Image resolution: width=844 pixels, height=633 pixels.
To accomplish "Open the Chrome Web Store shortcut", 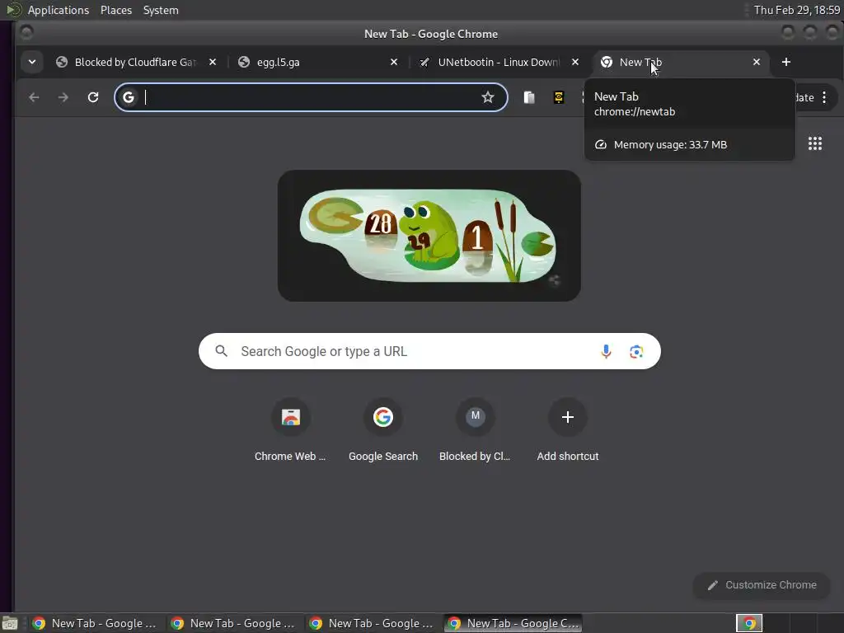I will (x=291, y=430).
